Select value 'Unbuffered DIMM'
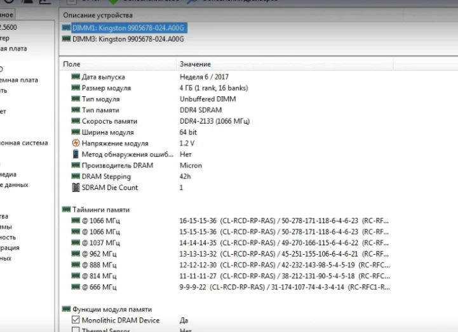This screenshot has width=458, height=332. tap(208, 99)
